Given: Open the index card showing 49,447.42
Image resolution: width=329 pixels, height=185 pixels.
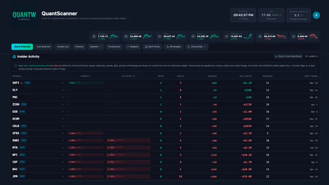Looking at the screenshot, I should pos(171,36).
